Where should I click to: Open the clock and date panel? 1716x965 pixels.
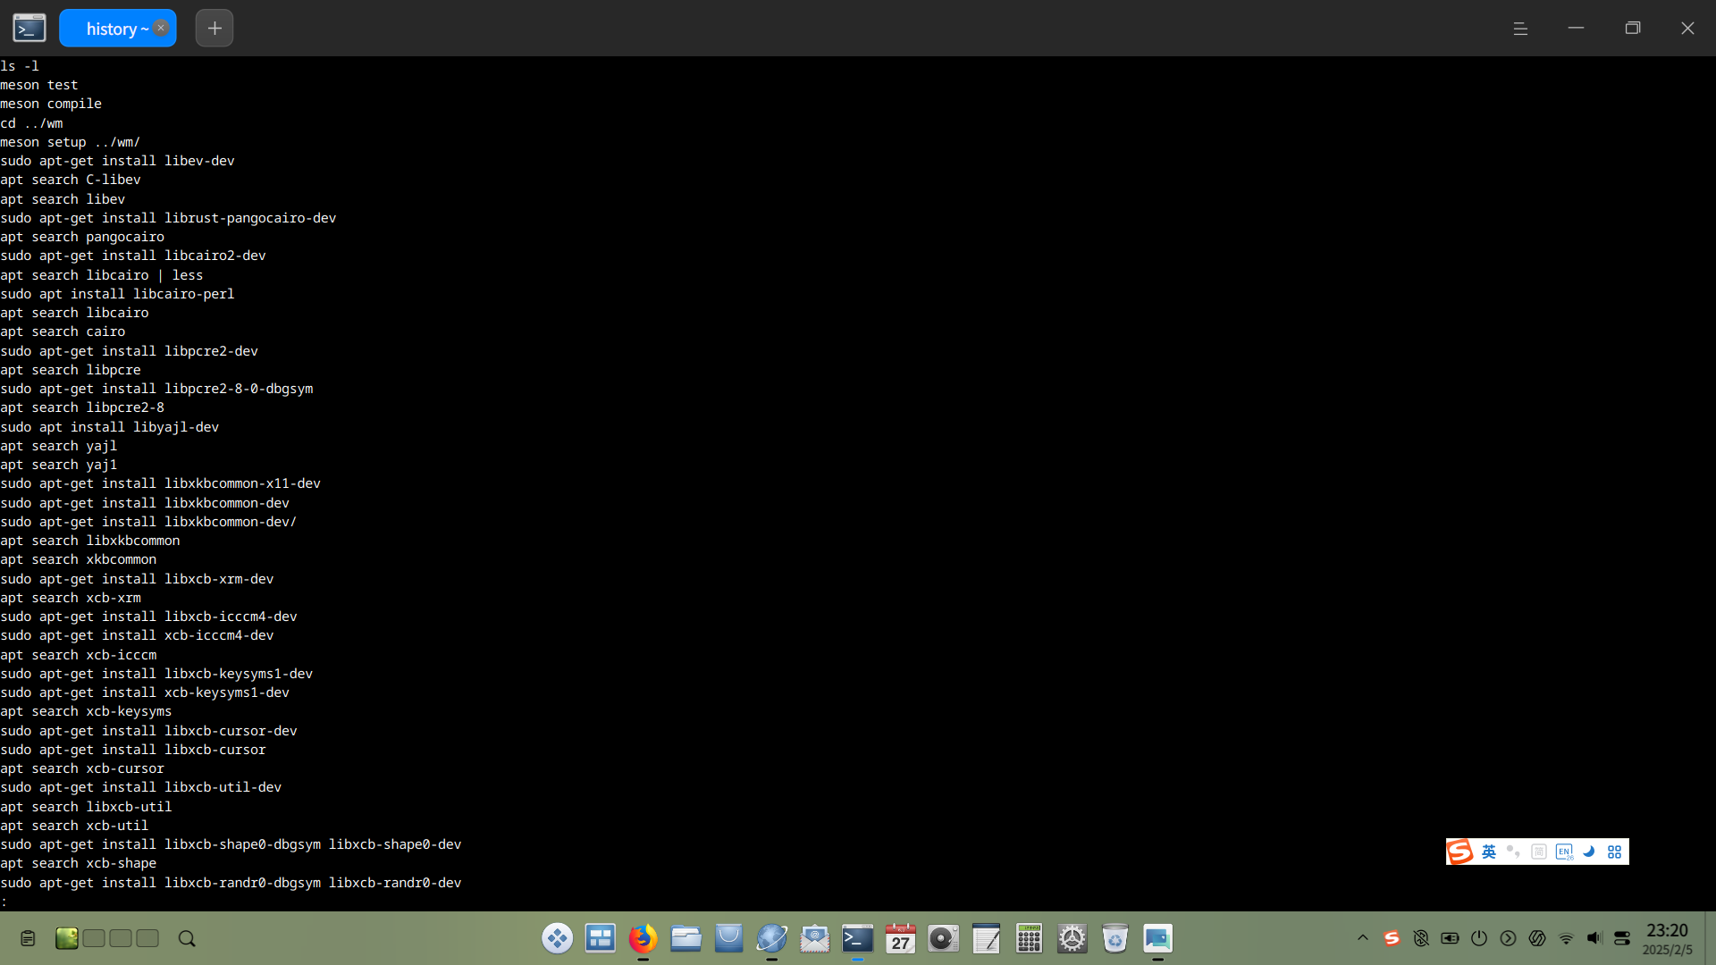1667,938
